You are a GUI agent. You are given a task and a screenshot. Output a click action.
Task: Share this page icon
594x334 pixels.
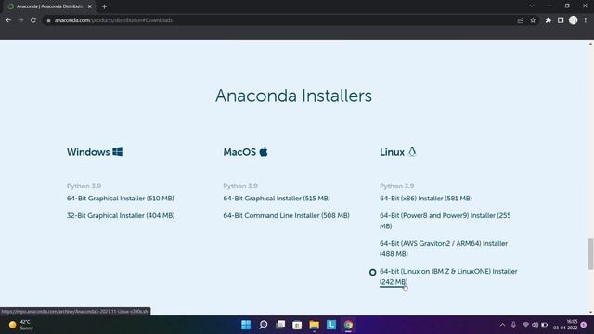(x=520, y=20)
